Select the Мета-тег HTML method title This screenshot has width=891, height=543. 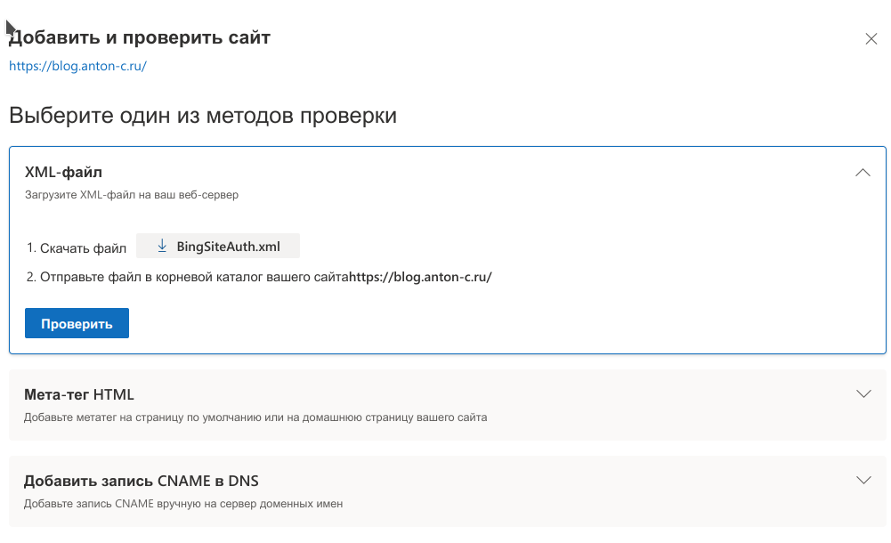79,394
